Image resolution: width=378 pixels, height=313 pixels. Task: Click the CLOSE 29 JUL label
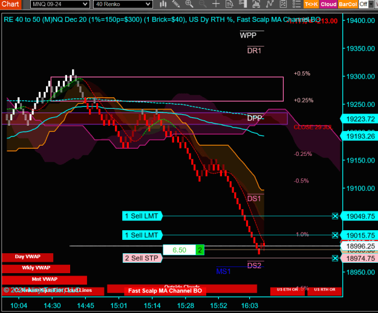point(313,127)
